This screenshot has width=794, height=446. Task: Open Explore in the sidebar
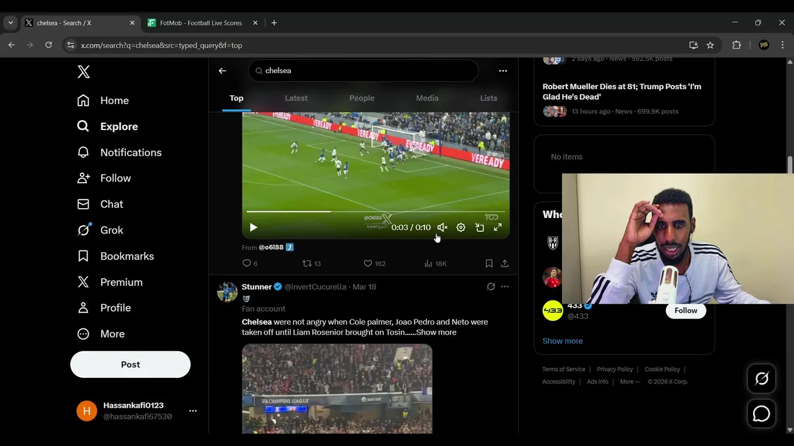click(107, 126)
